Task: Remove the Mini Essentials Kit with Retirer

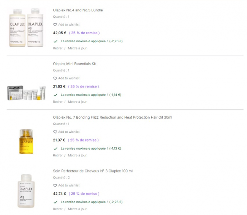Action: click(58, 102)
